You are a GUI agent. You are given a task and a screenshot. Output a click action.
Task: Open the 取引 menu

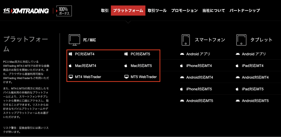[x=105, y=11]
